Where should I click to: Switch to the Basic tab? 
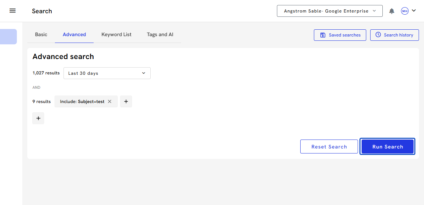41,35
